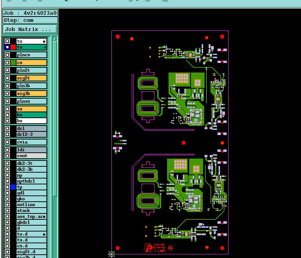Select the ts layer name
This screenshot has width=301, height=258.
(x=32, y=47)
